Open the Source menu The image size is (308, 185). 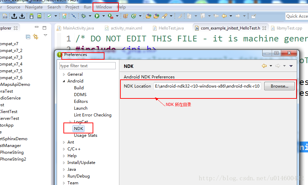(x=14, y=7)
